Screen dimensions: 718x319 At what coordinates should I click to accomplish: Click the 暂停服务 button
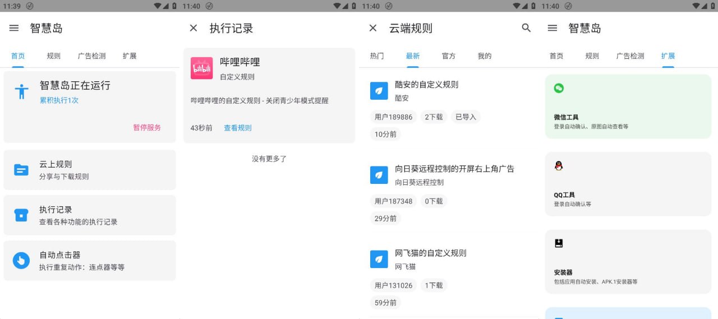pyautogui.click(x=147, y=127)
